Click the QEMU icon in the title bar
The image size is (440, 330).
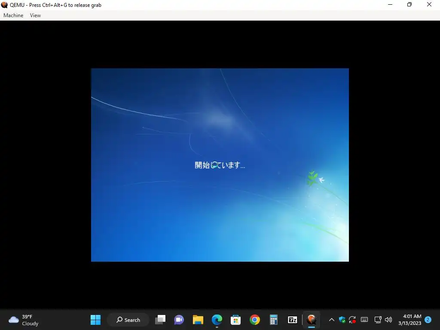click(4, 5)
